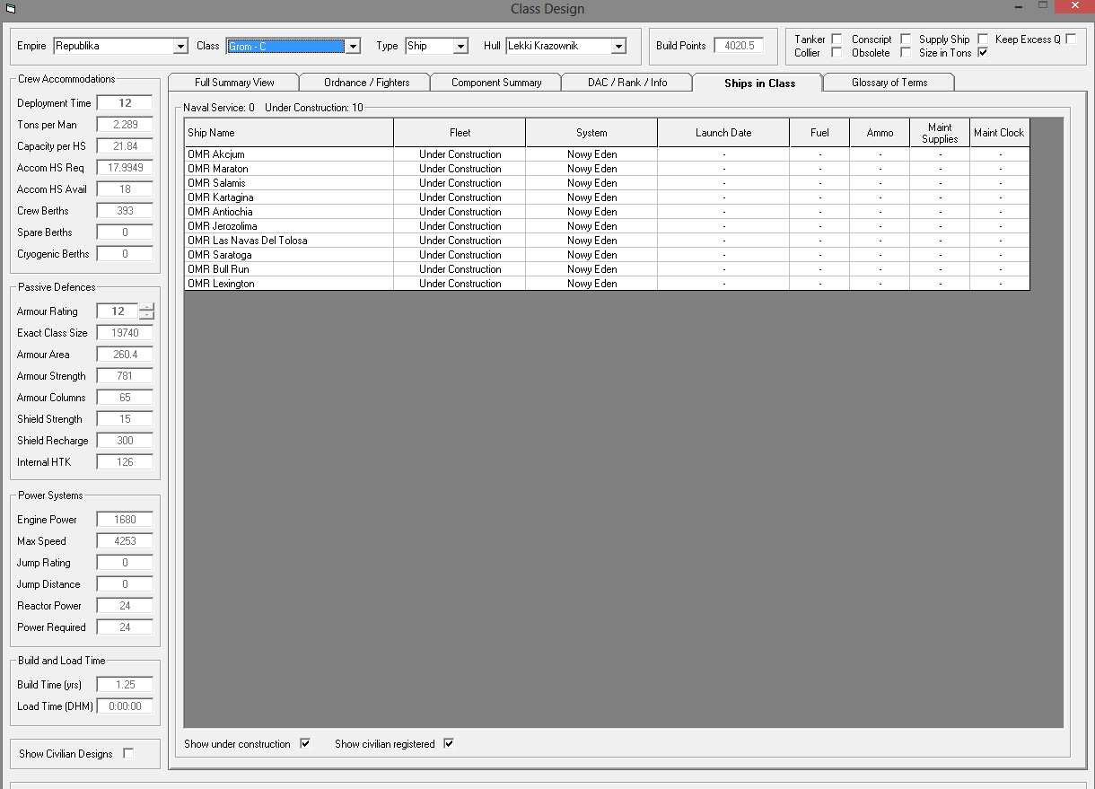Go to Component Summary tab
Screen dimensions: 1095x789
tap(496, 83)
